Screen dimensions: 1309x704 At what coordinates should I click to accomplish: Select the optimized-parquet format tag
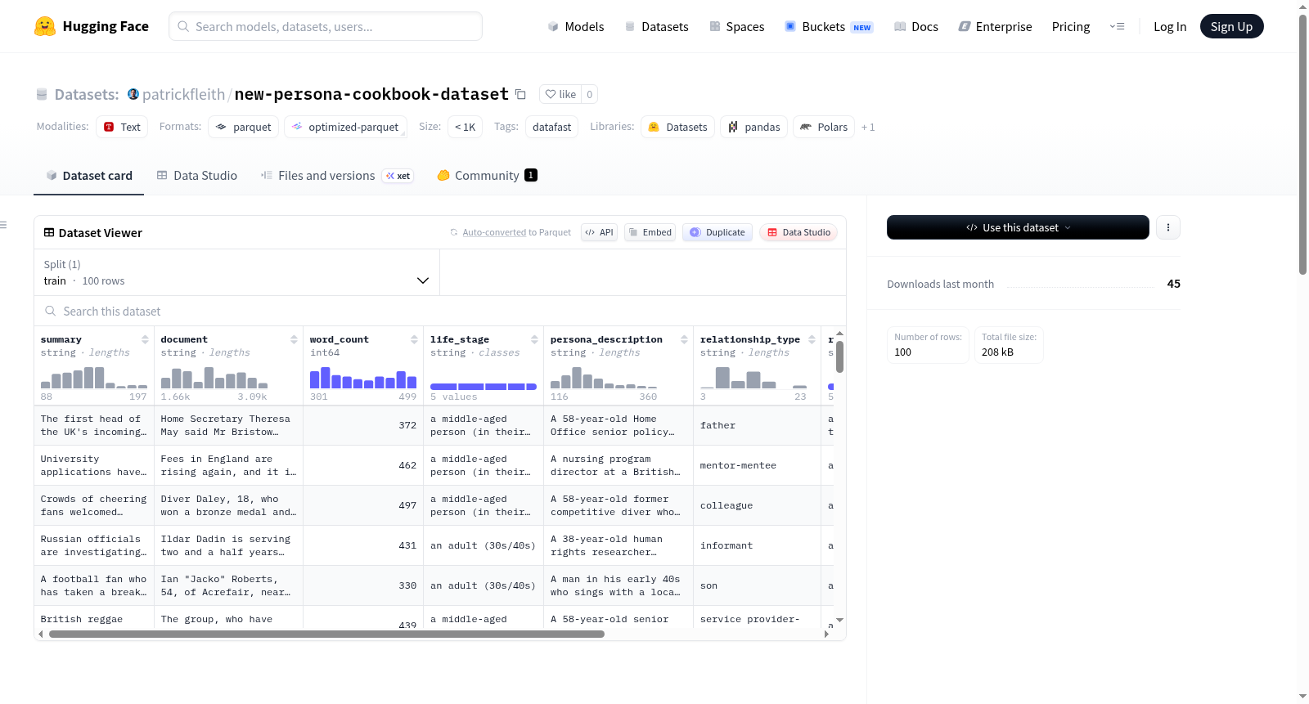pyautogui.click(x=345, y=127)
